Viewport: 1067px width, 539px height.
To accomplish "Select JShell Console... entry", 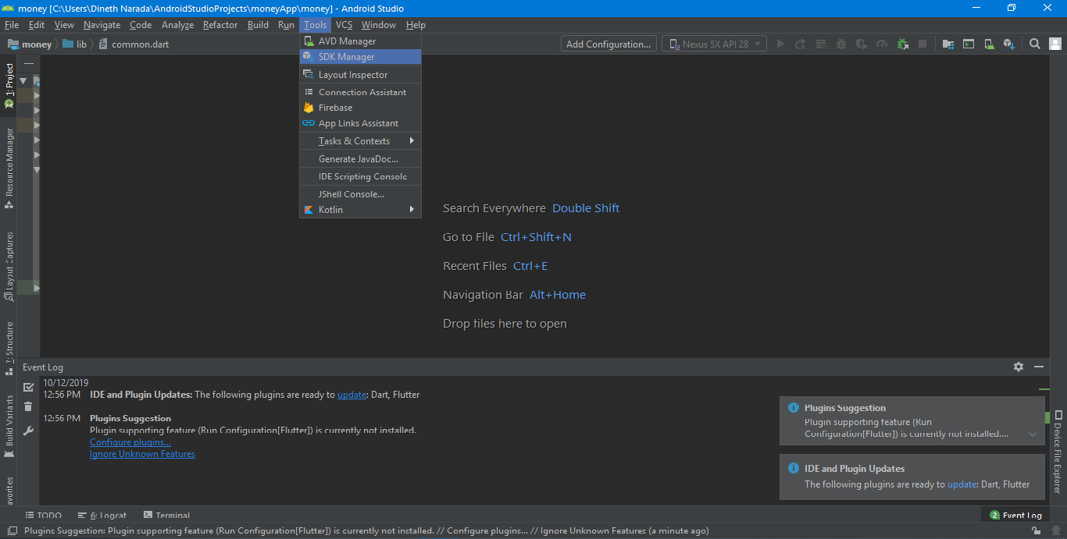I will point(360,194).
